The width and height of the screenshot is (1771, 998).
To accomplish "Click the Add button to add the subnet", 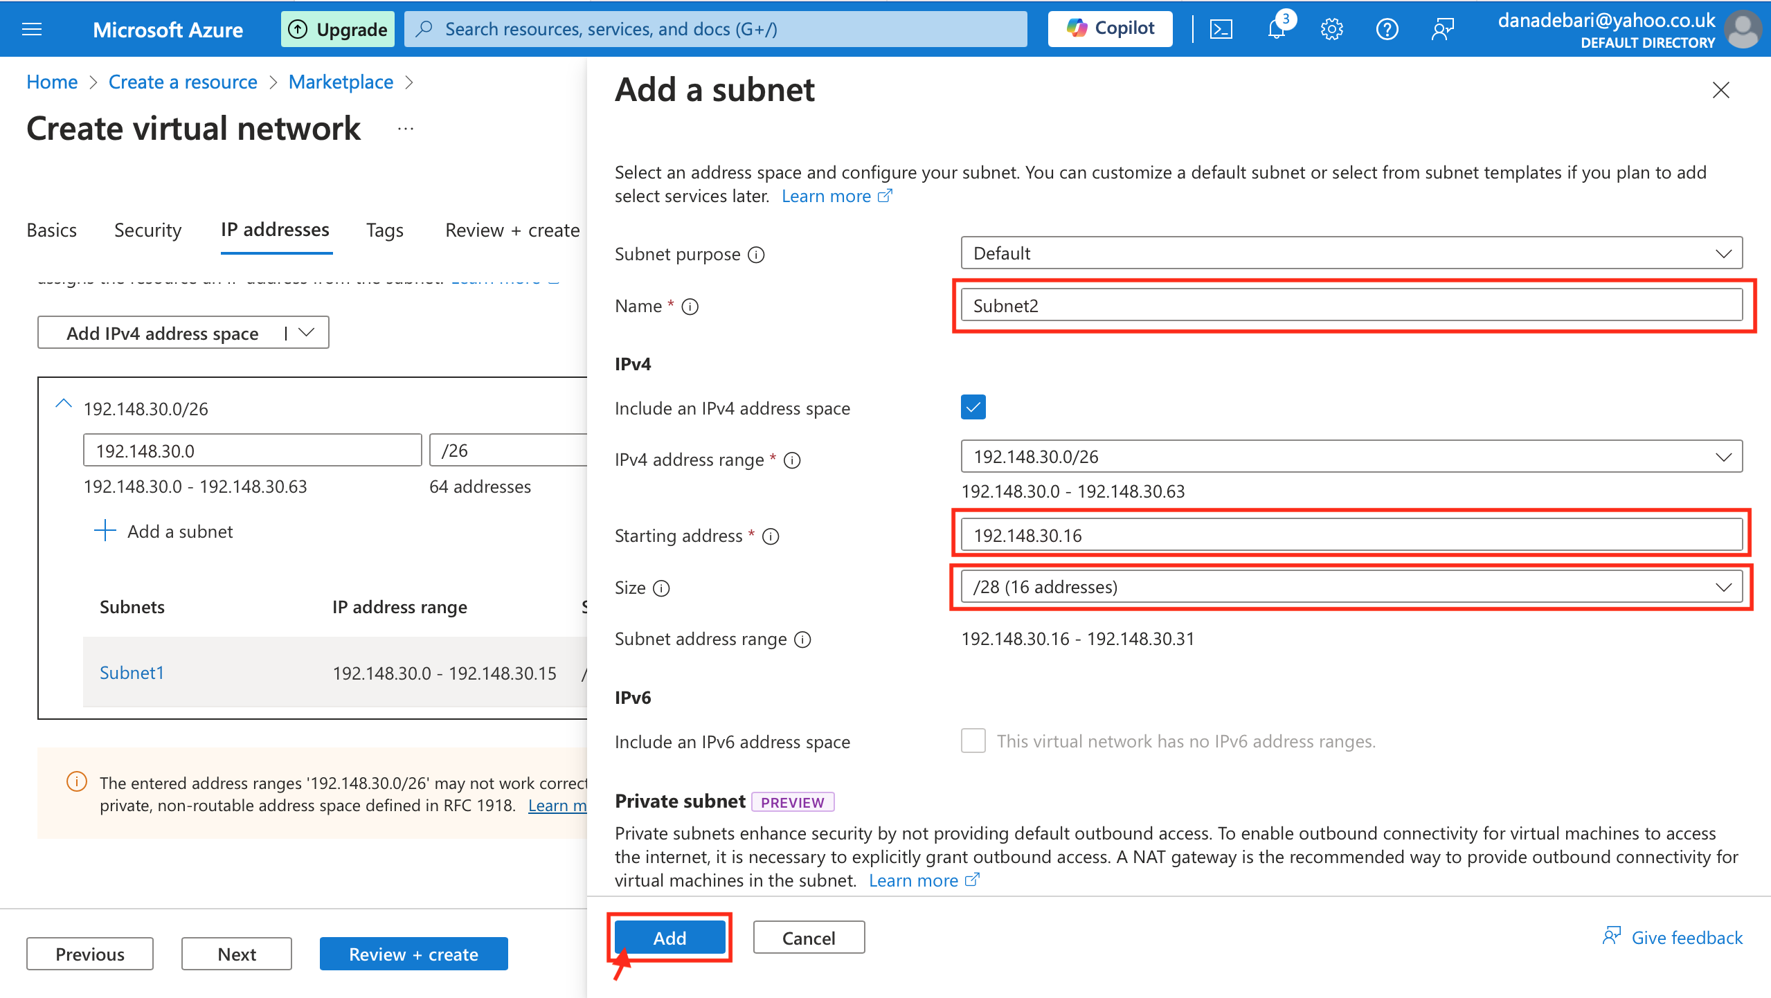I will click(669, 938).
